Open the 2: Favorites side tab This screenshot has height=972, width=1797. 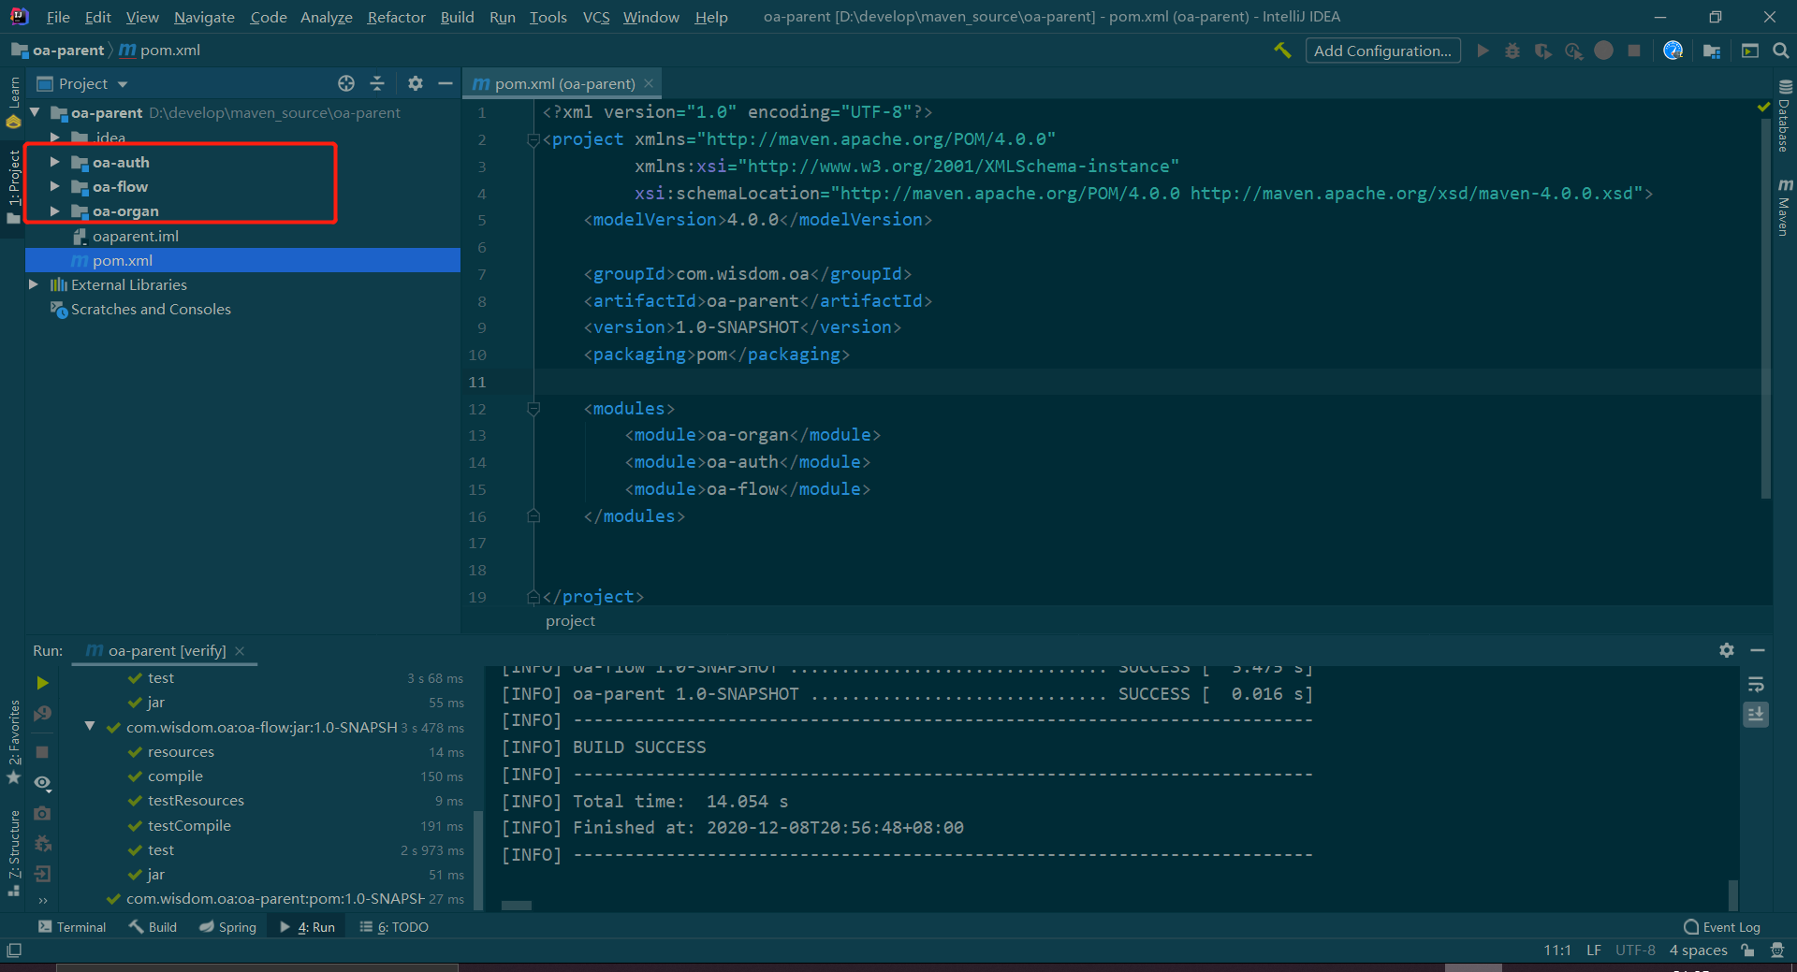point(13,743)
